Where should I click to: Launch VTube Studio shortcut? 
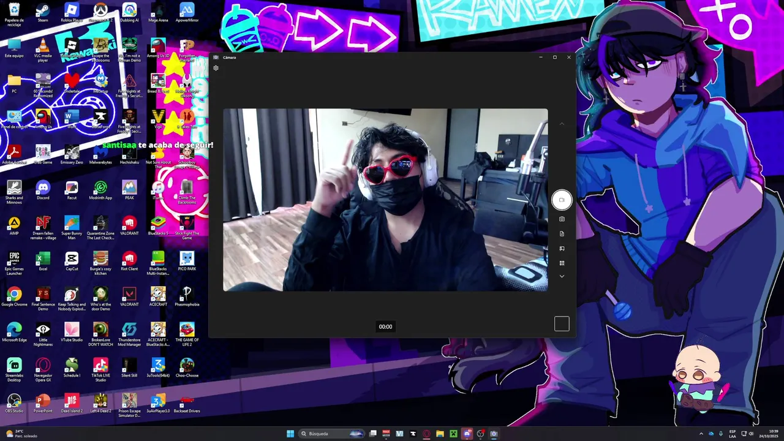pos(72,332)
